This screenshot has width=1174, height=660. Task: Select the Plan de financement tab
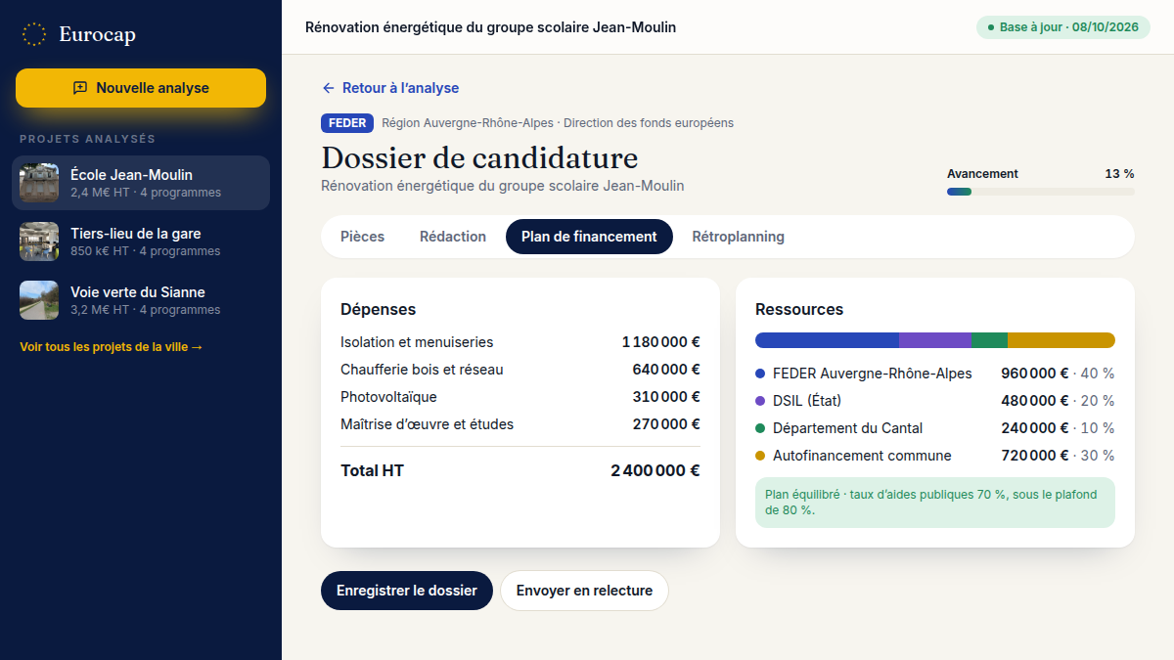tap(589, 237)
